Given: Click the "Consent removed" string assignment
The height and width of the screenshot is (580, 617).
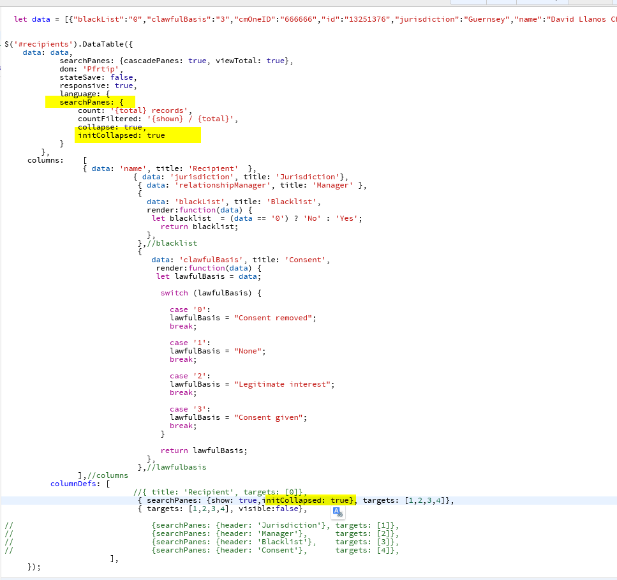Looking at the screenshot, I should click(x=243, y=318).
